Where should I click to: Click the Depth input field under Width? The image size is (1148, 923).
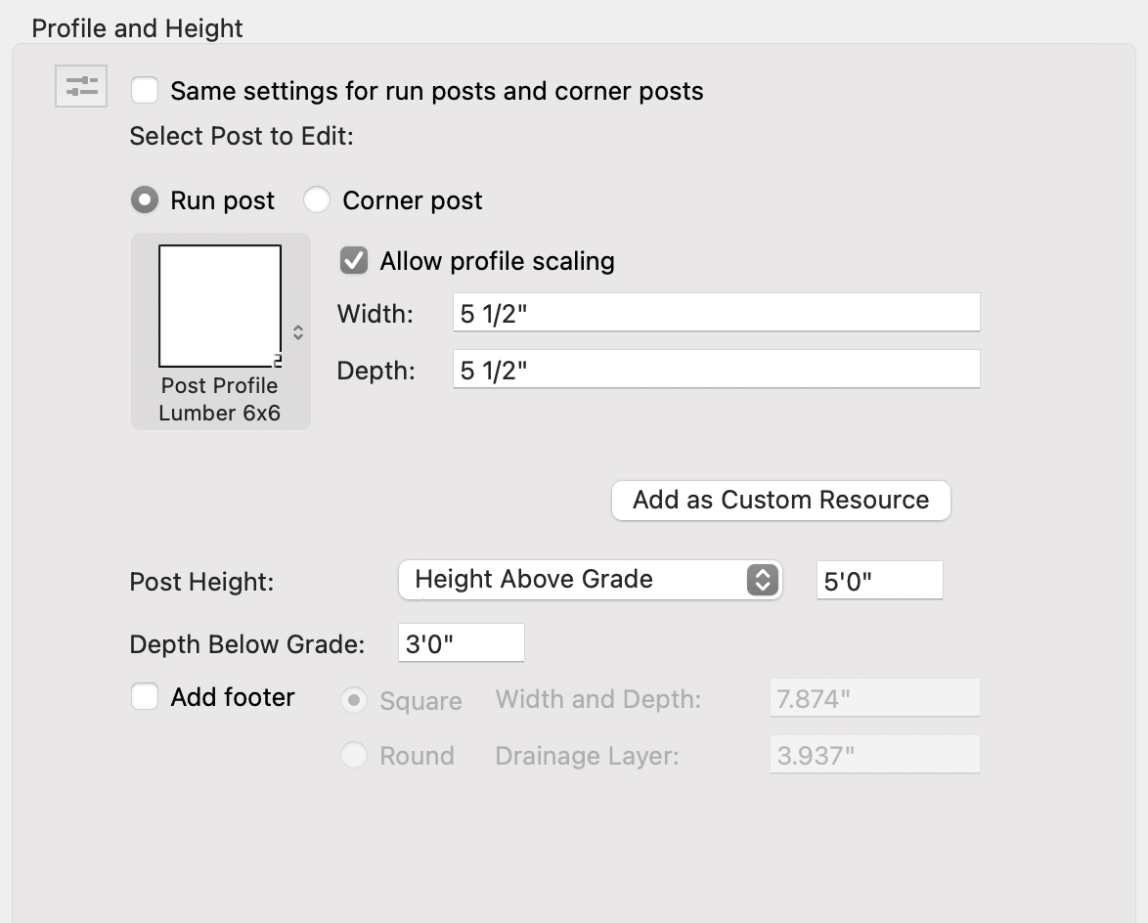click(x=715, y=370)
